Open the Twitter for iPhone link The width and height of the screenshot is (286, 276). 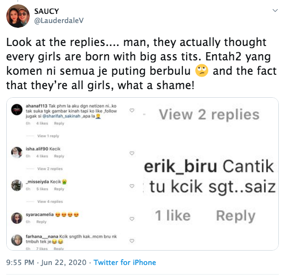125,262
